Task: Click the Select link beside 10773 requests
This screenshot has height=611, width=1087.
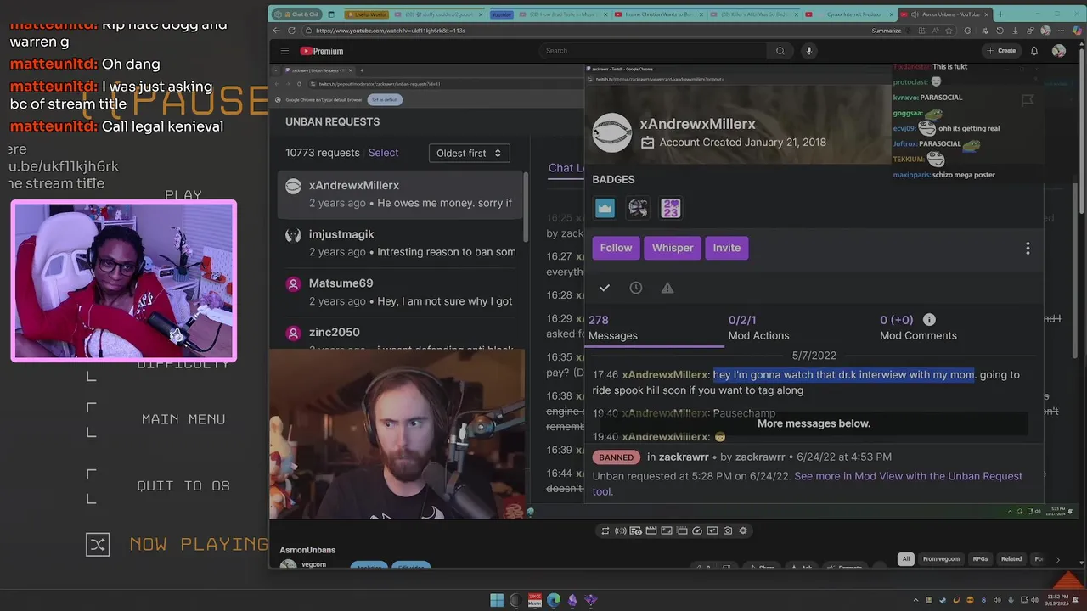Action: (x=383, y=153)
